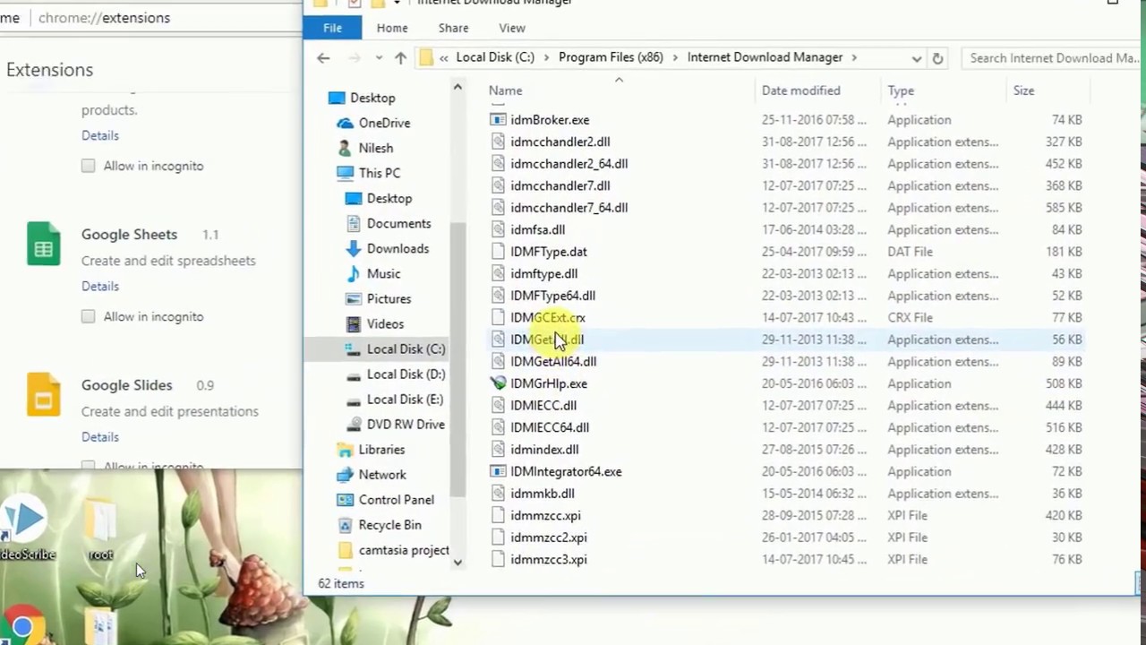Click the Recycle Bin icon in sidebar
The image size is (1146, 645).
pos(345,525)
